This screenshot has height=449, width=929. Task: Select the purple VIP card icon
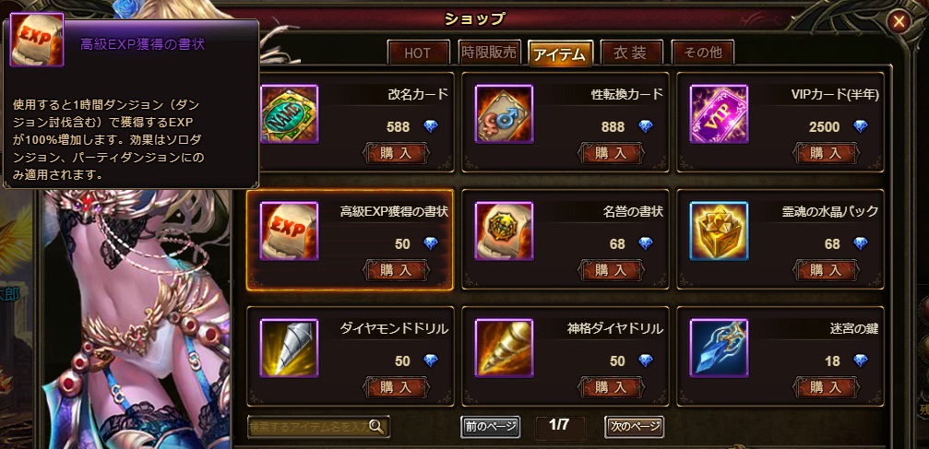coord(719,113)
